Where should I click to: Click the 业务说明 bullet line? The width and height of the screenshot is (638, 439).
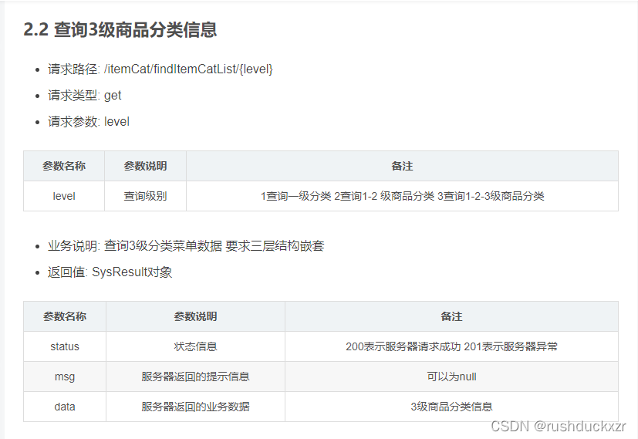(x=186, y=246)
